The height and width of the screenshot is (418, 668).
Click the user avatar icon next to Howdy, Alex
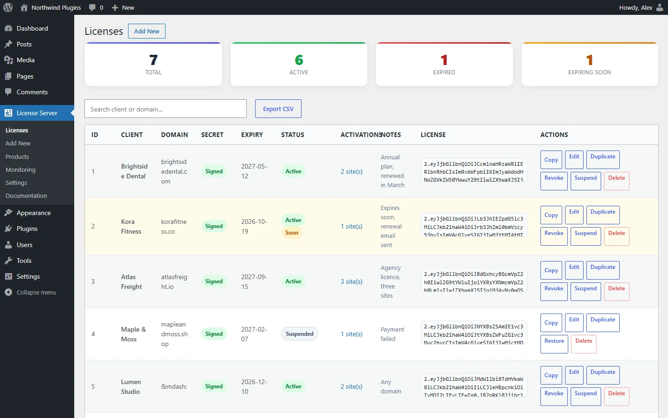point(660,7)
